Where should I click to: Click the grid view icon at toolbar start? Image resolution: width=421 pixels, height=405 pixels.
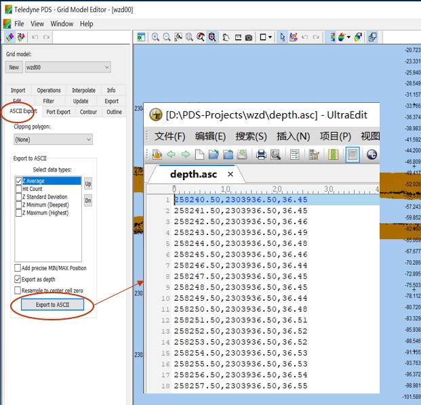tap(141, 37)
